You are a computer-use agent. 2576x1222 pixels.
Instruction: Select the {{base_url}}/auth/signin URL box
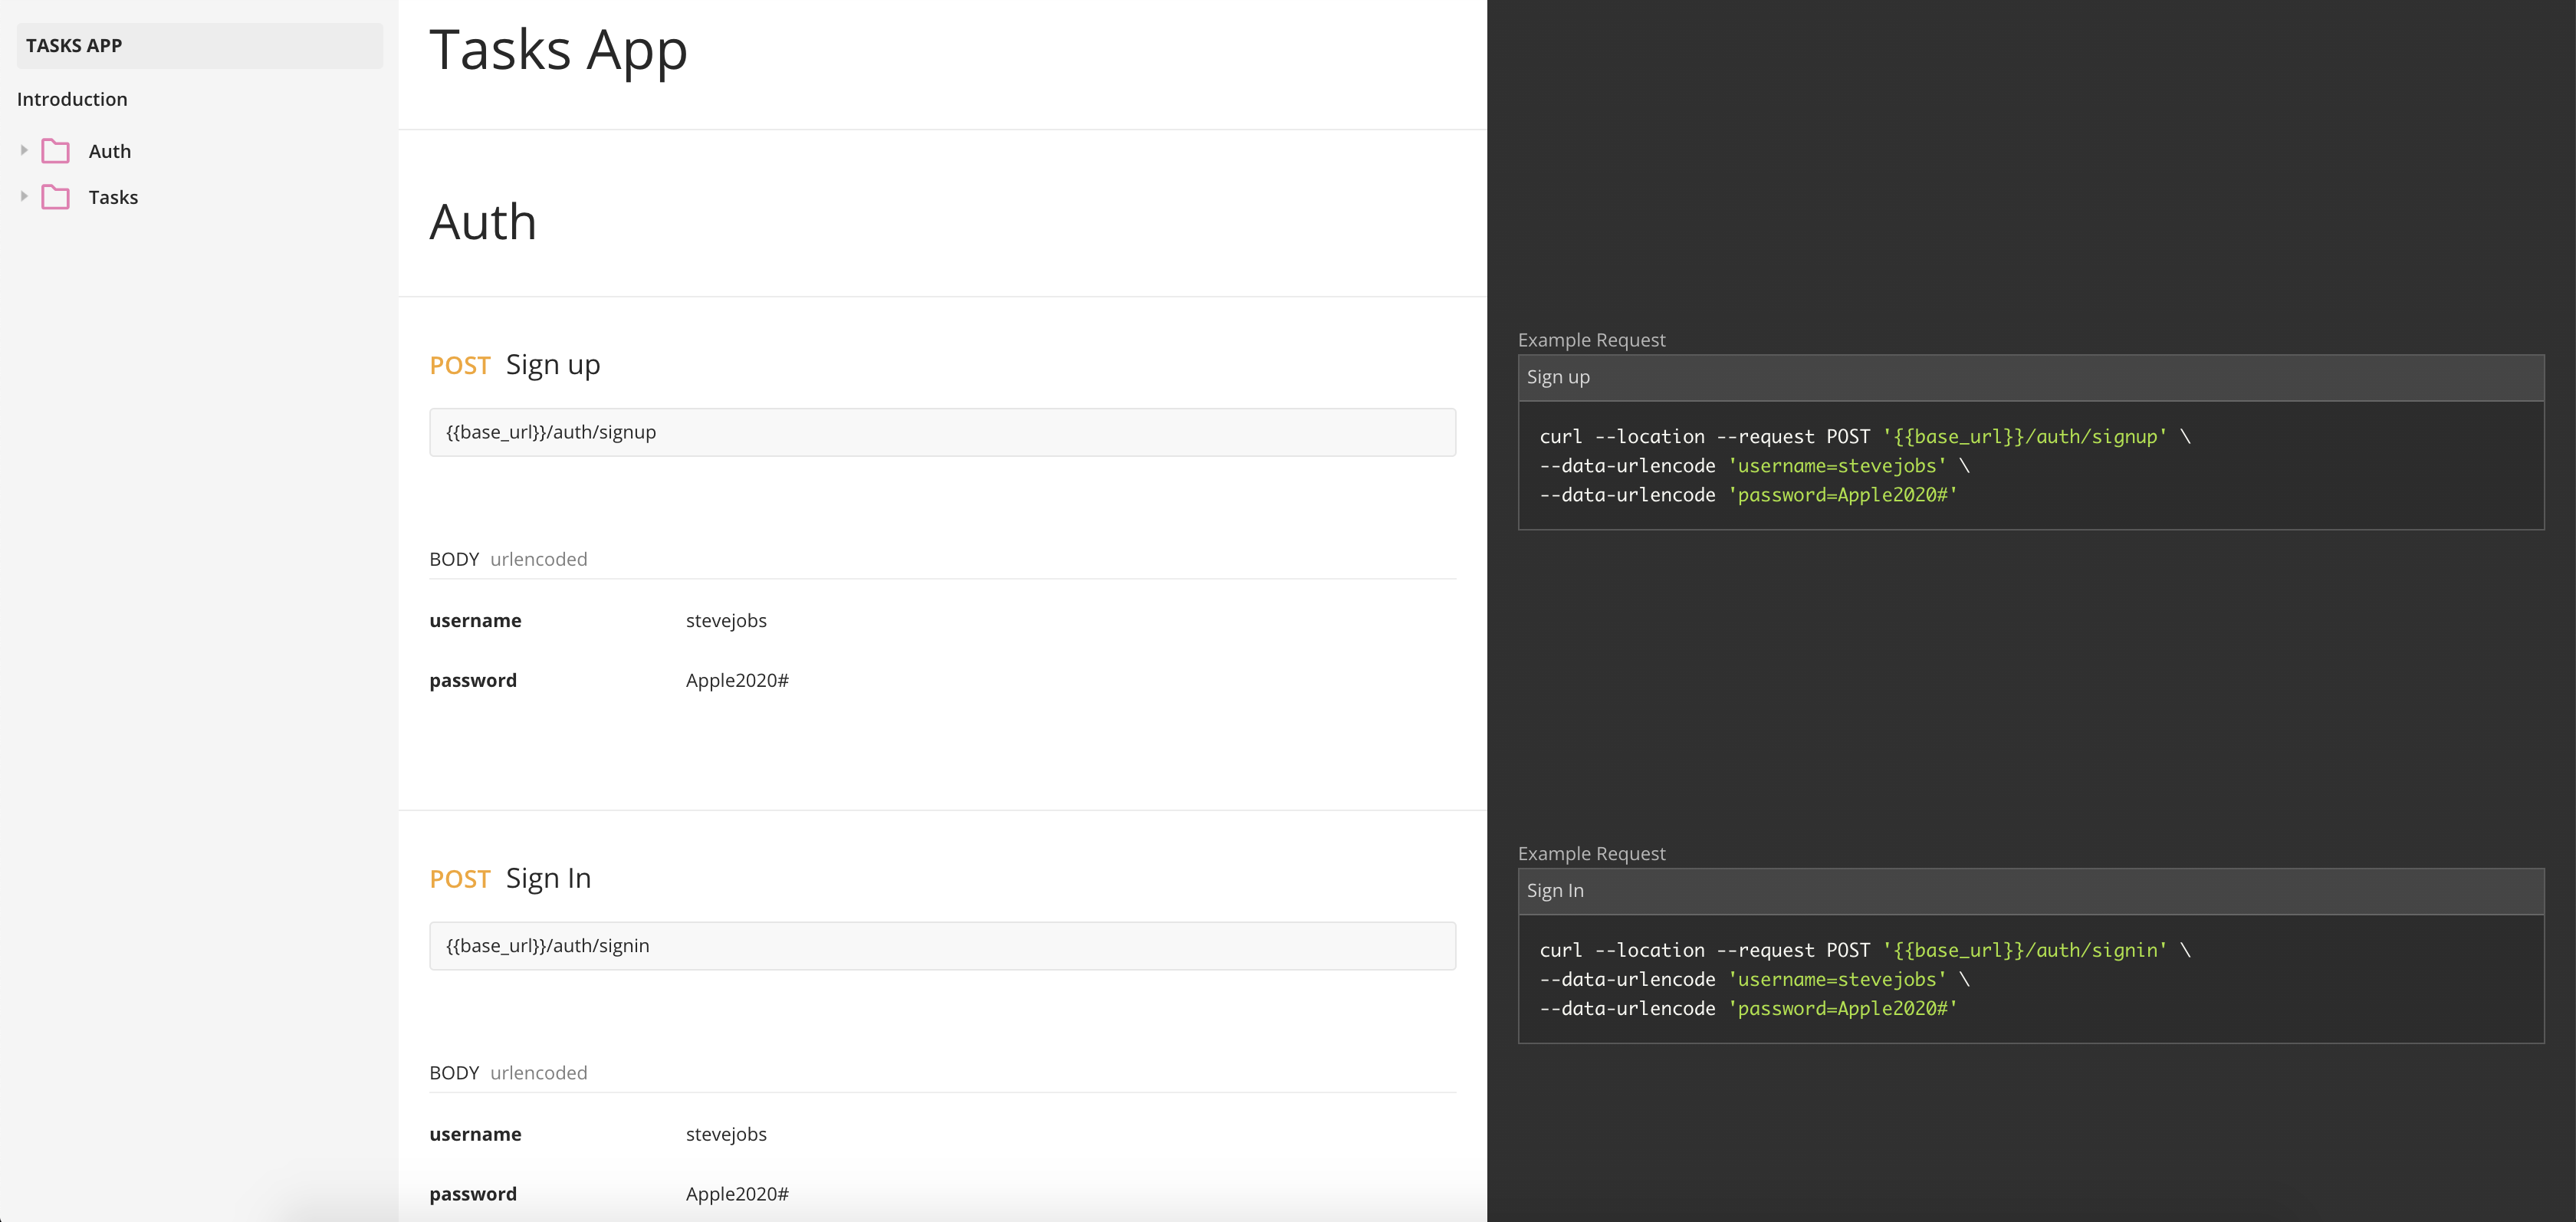[942, 946]
